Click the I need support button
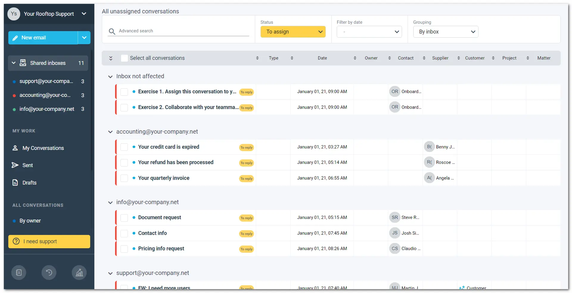This screenshot has width=572, height=293. coord(49,242)
